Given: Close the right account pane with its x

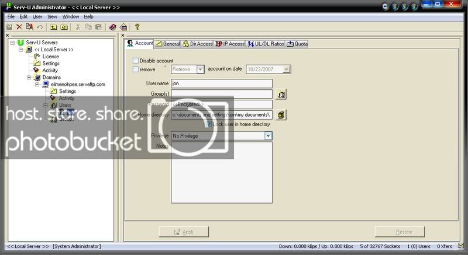Looking at the screenshot, I should pos(123,36).
